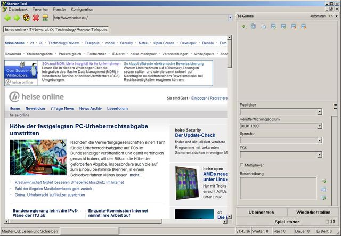Click the Starter-Tool application icon in title bar
This screenshot has width=341, height=236.
click(3, 4)
